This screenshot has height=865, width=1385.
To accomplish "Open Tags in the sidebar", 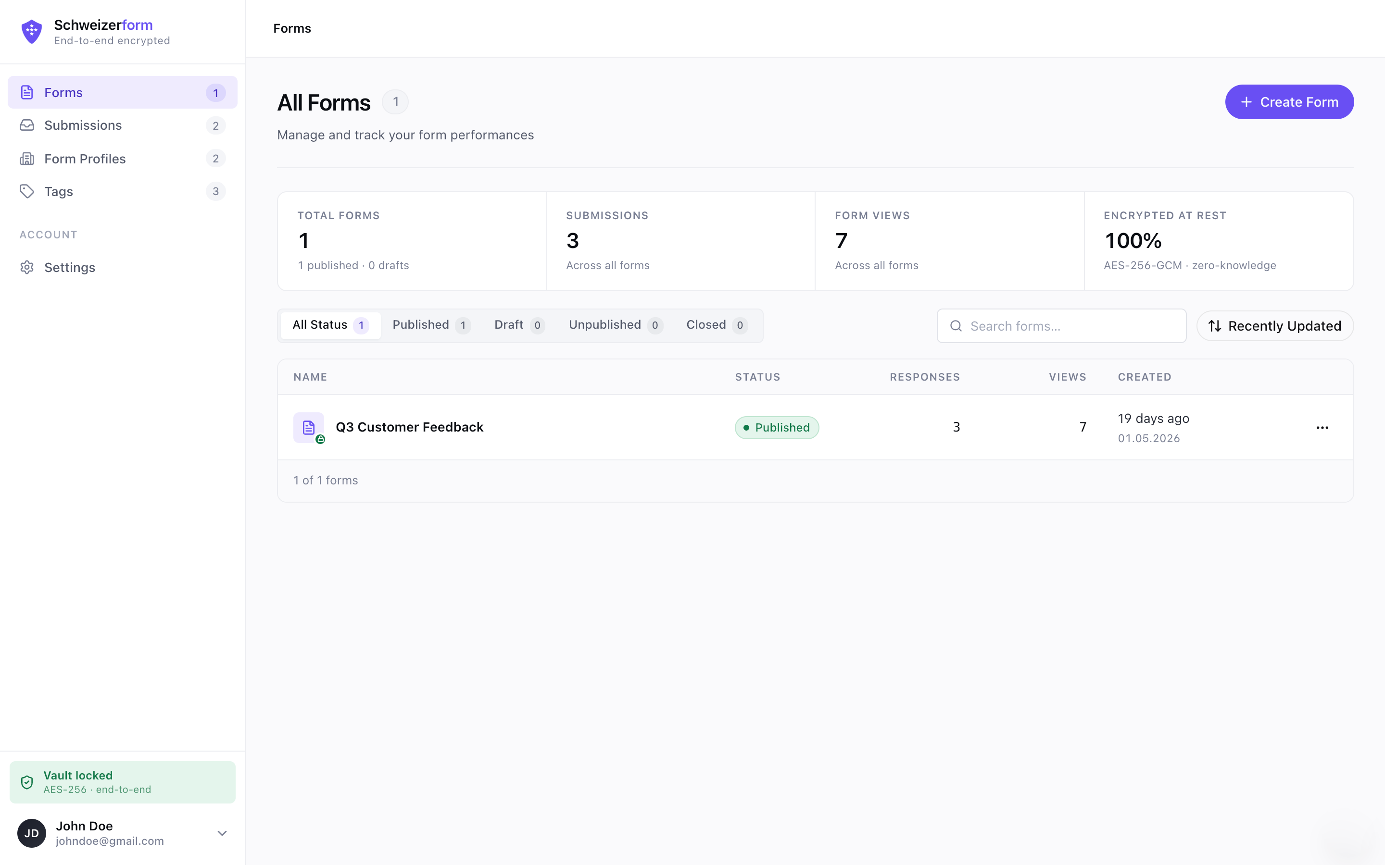I will pyautogui.click(x=123, y=191).
